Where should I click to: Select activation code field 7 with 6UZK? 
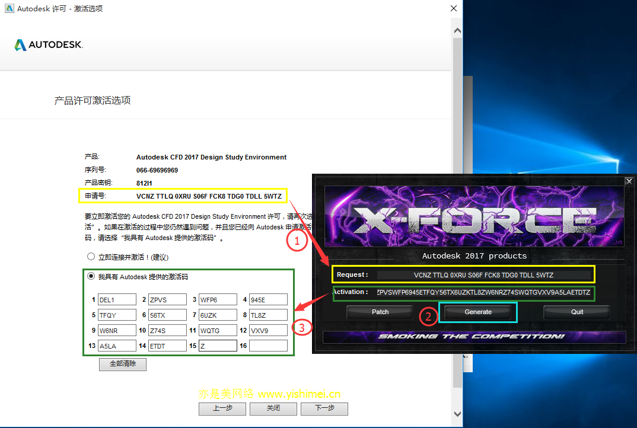click(218, 315)
